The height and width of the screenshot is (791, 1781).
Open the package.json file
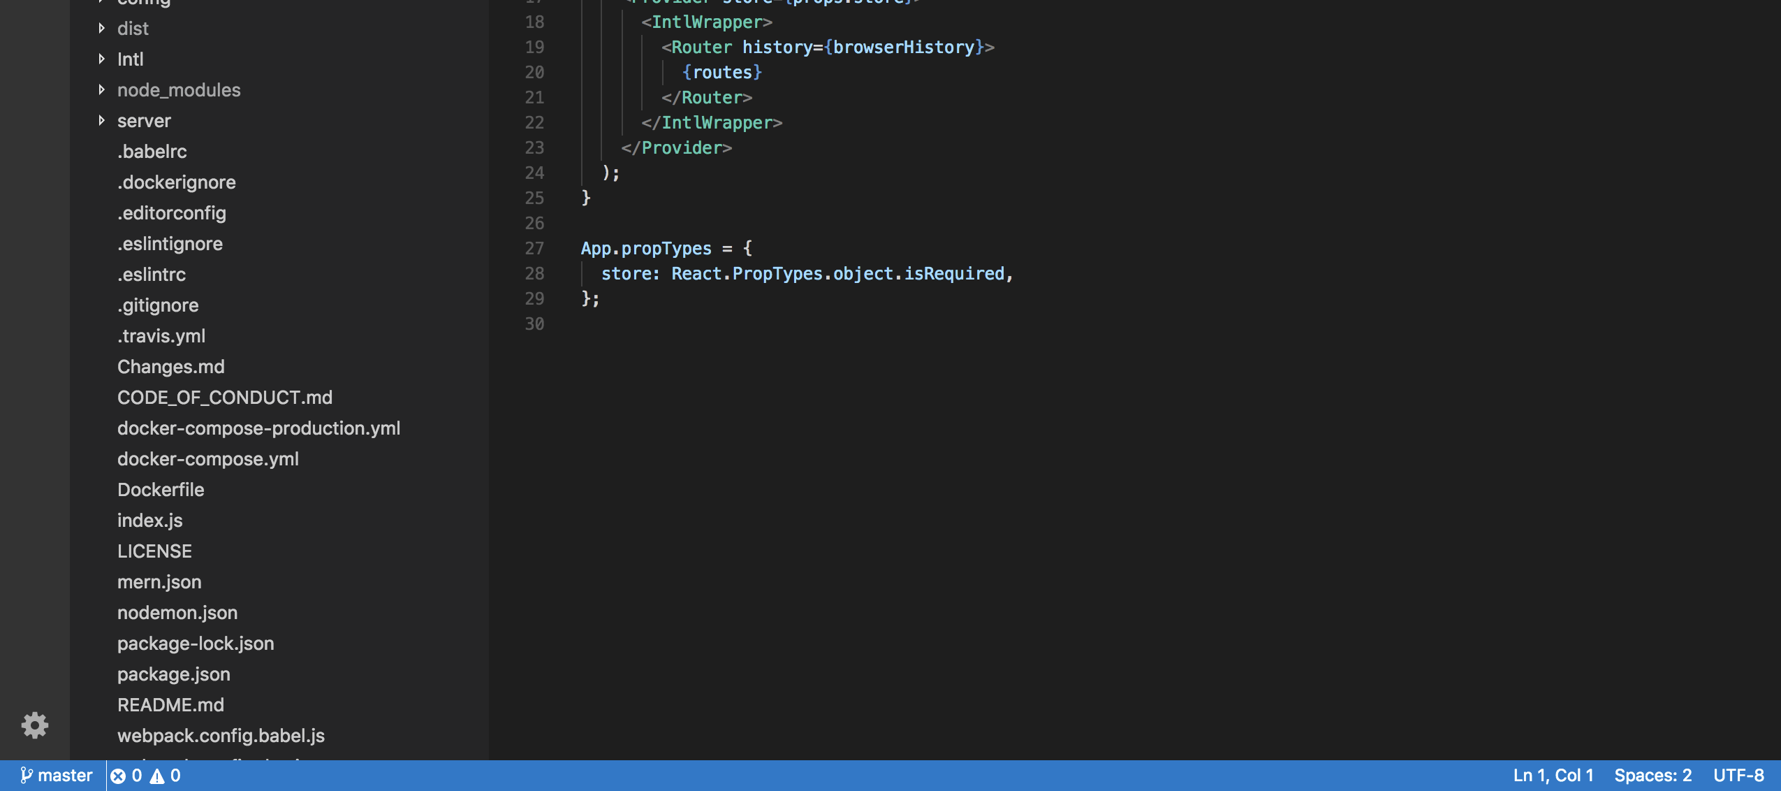[174, 674]
